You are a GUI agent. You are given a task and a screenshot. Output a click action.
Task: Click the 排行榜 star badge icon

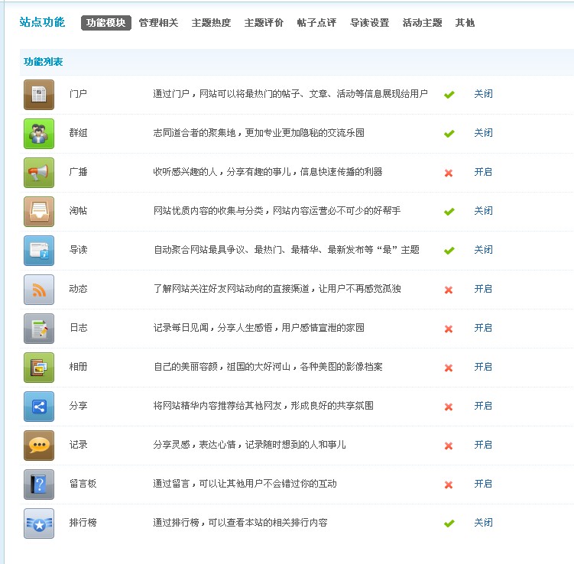tap(39, 523)
